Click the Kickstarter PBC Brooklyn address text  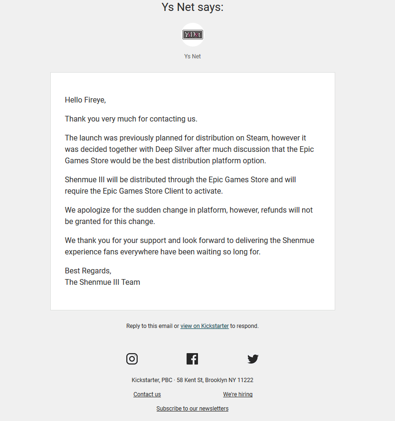pos(192,380)
